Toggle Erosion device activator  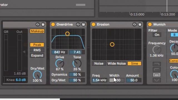coord(93,24)
